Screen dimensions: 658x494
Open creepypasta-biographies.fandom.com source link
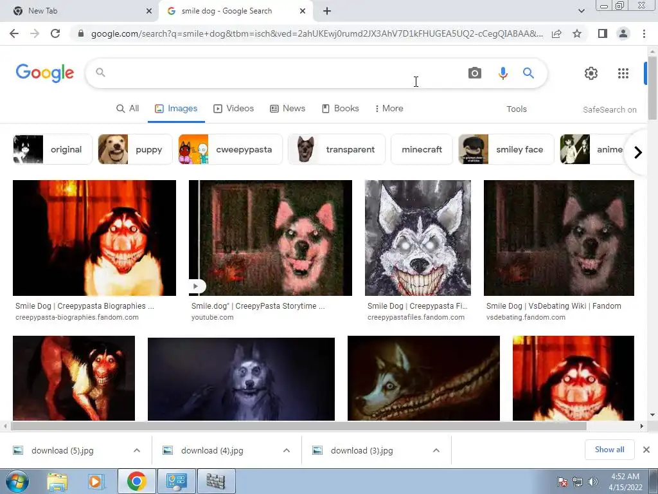coord(77,317)
